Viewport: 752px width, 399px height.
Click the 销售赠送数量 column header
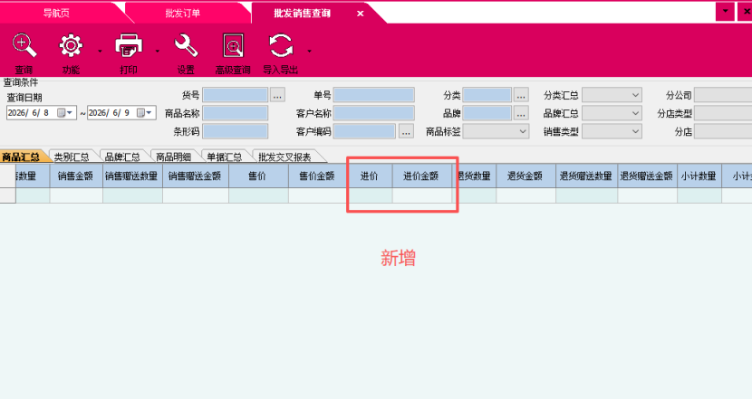tap(132, 176)
